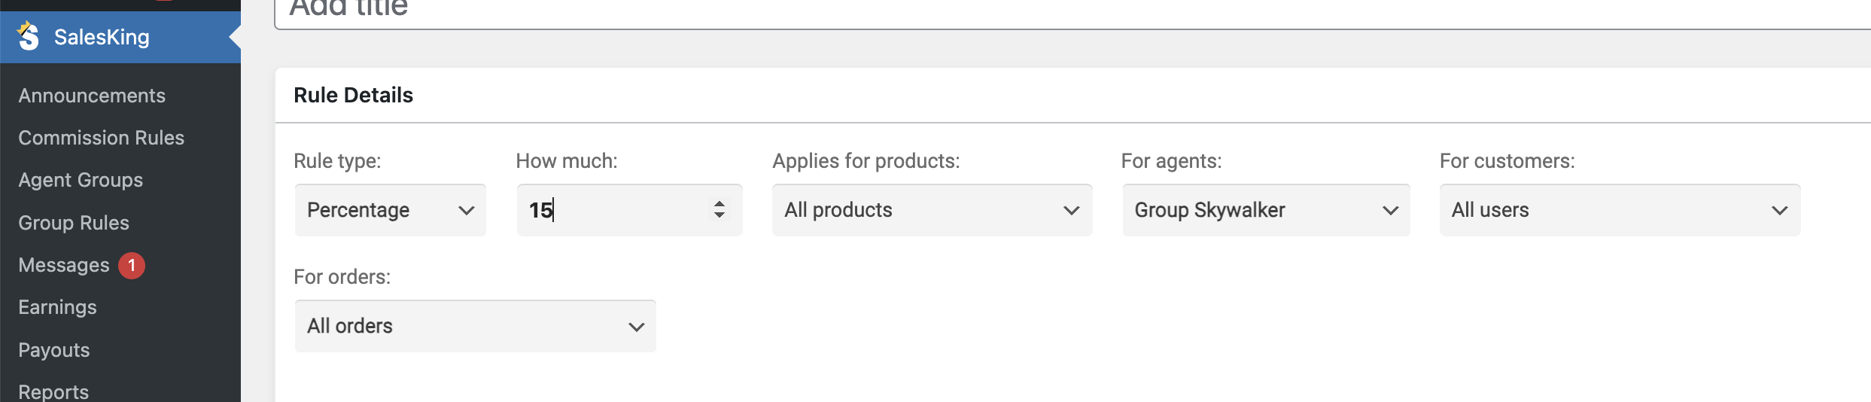This screenshot has height=402, width=1871.
Task: Navigate to Group Rules page
Action: point(74,223)
